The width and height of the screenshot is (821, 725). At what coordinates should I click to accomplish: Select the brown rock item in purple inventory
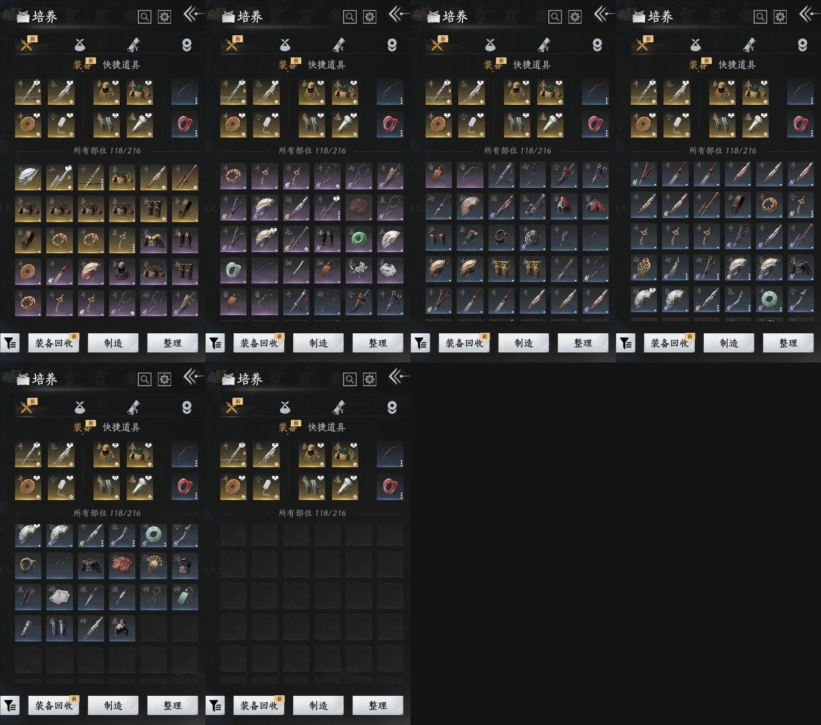click(x=359, y=208)
